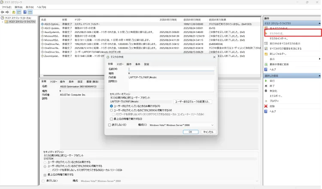322x189 pixels.
Task: Click the red 削除 (Delete) X icon
Action: 266,106
